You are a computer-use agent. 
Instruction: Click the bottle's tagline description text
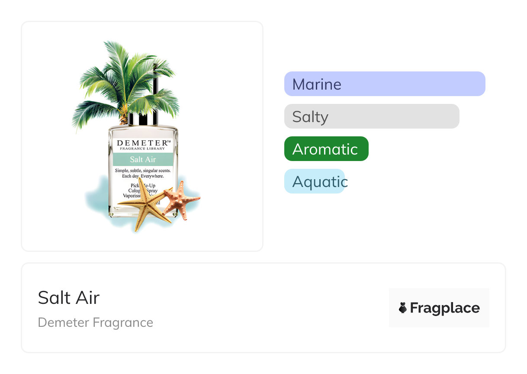point(143,174)
